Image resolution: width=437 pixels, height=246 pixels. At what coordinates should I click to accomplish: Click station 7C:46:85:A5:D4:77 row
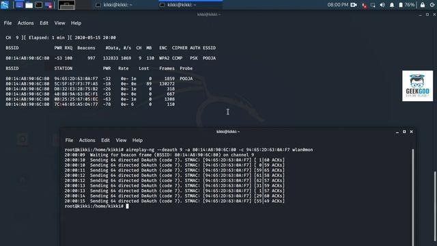click(90, 105)
